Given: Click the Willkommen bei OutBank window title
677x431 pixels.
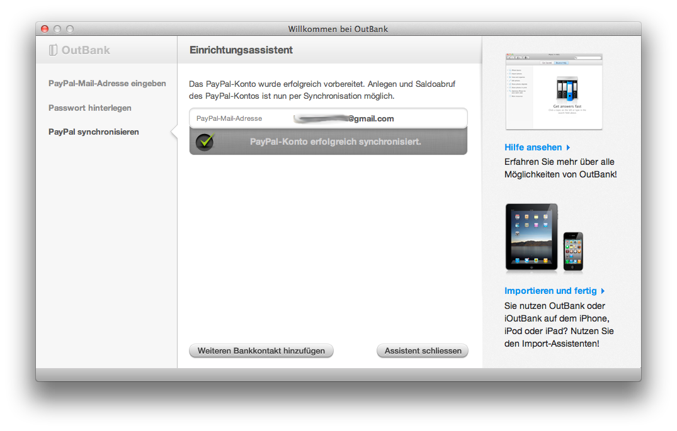Looking at the screenshot, I should pos(338,29).
